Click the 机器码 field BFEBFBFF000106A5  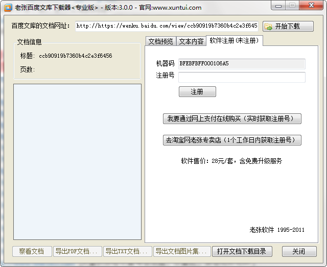tap(242, 64)
